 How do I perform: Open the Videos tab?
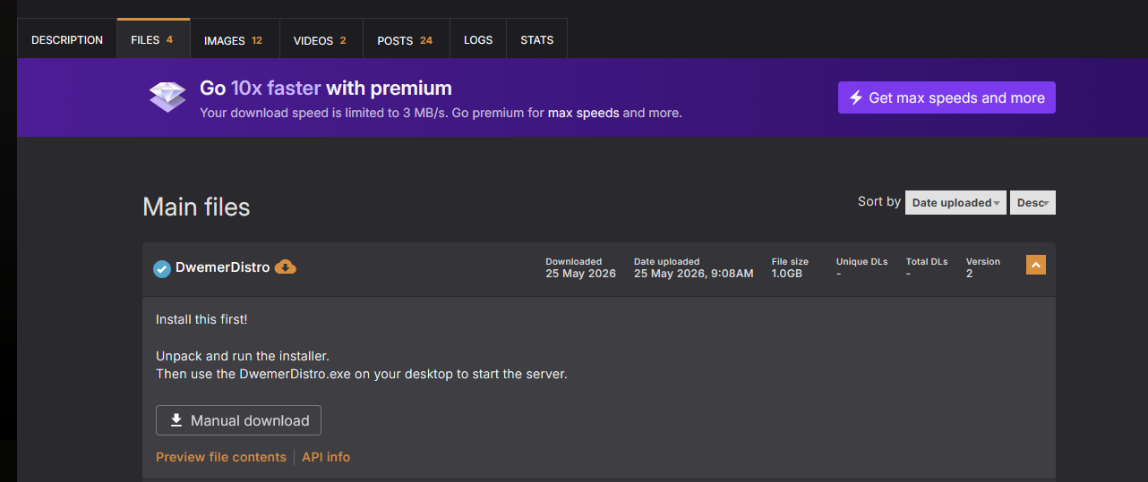[x=321, y=40]
